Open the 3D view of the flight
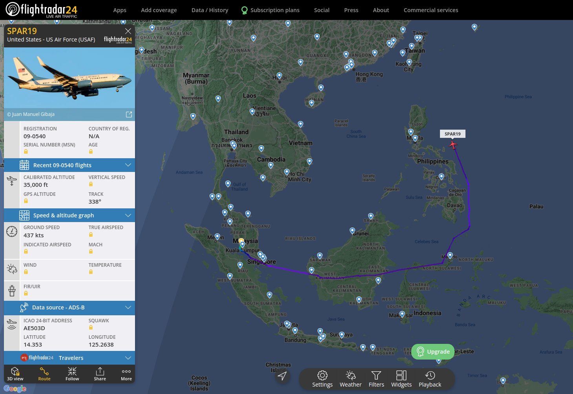This screenshot has height=394, width=573. pyautogui.click(x=15, y=374)
